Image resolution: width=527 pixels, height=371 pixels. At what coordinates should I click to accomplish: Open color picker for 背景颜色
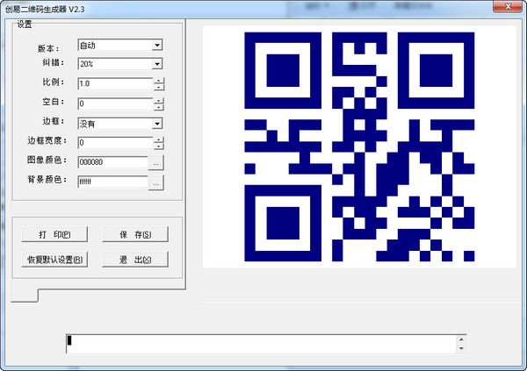coord(156,182)
